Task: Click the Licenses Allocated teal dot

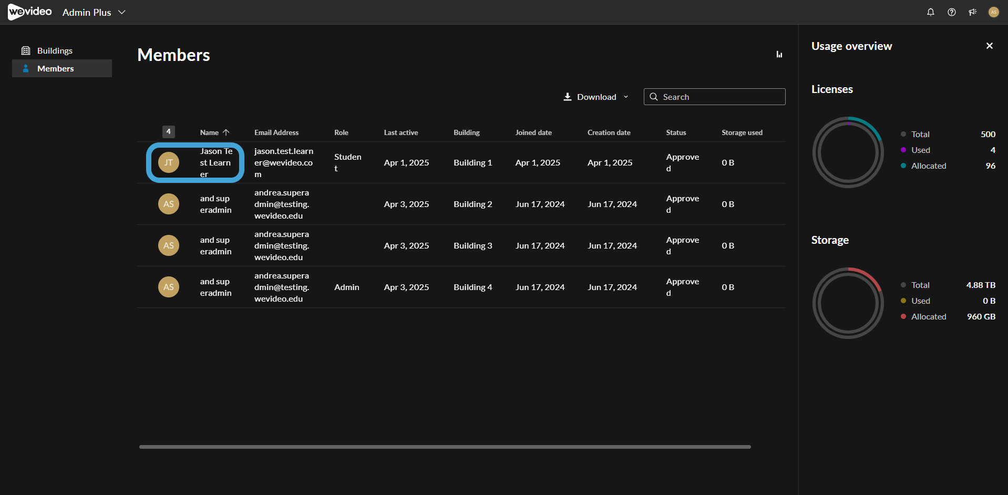Action: (x=903, y=166)
